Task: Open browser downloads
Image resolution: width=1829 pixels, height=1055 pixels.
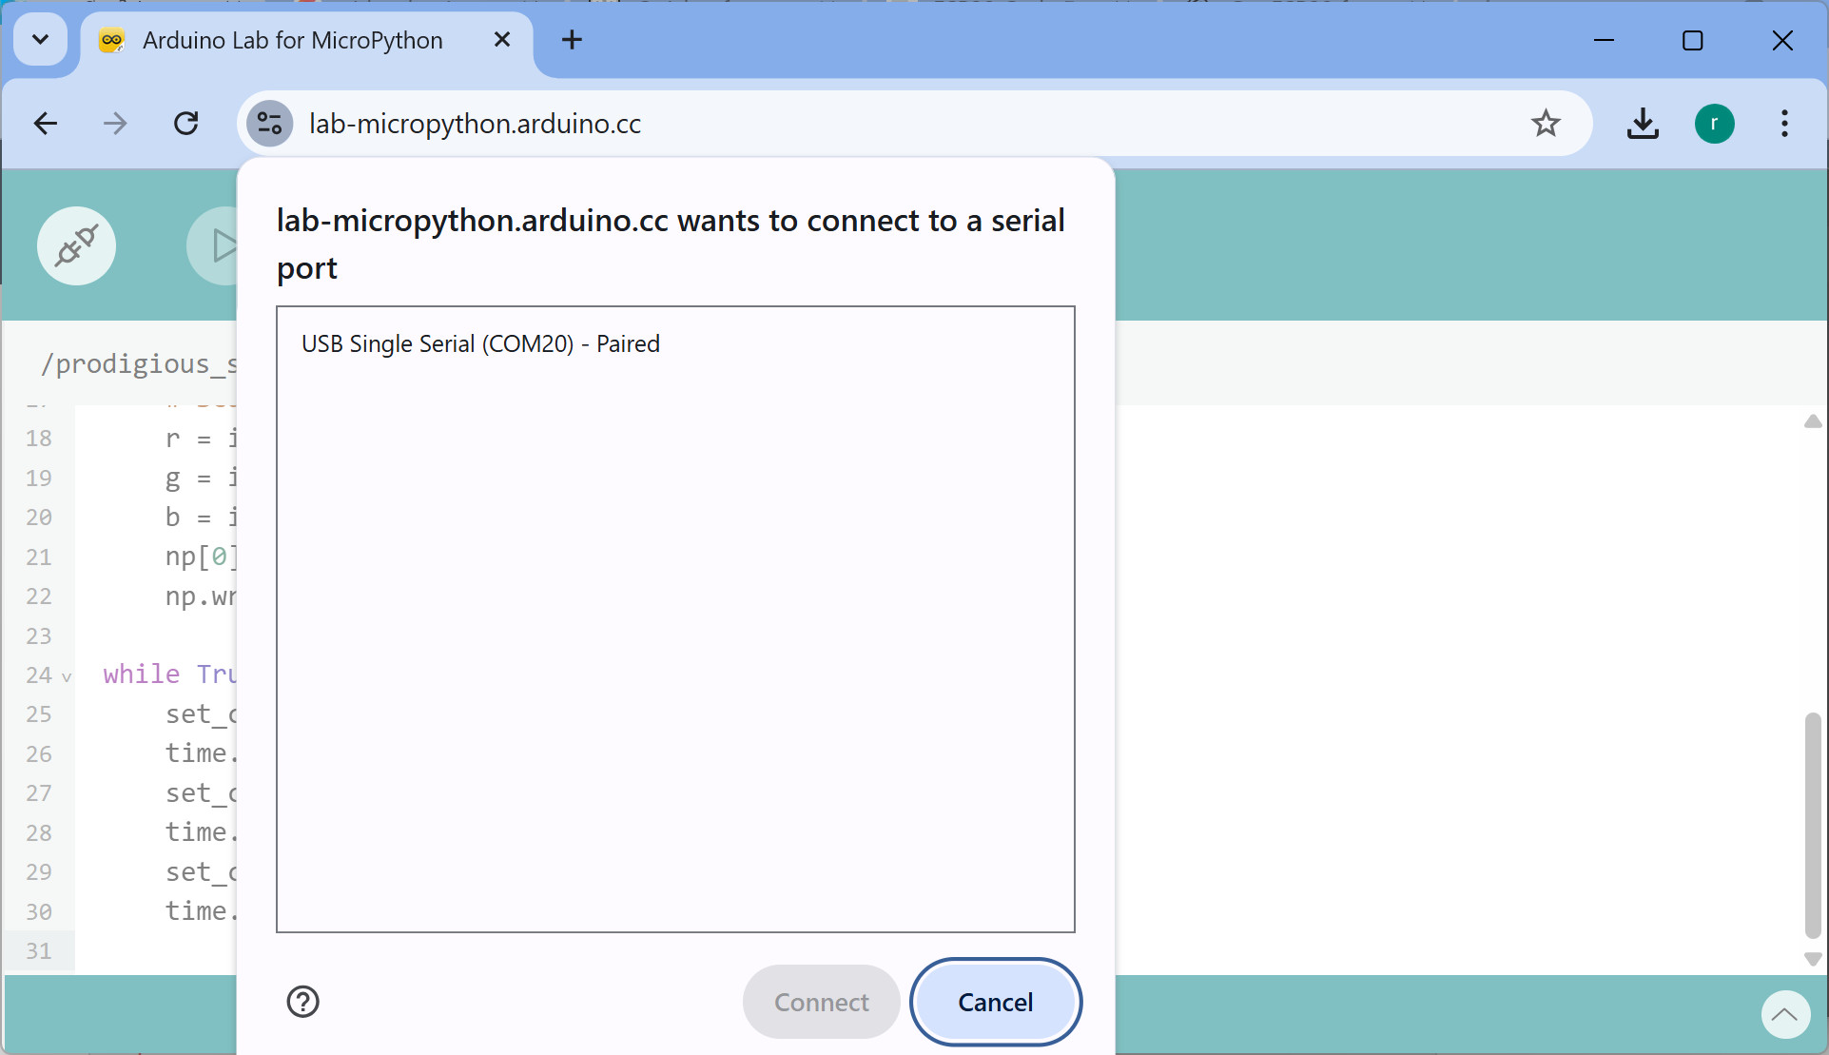Action: pyautogui.click(x=1643, y=124)
